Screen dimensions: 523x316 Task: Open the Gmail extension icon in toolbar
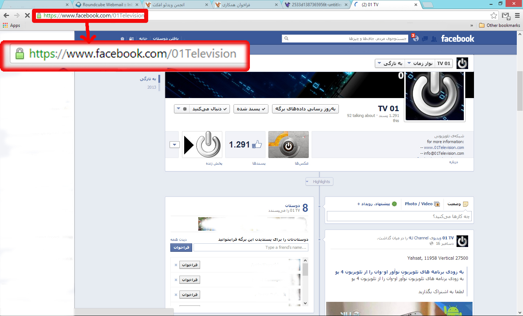point(506,16)
